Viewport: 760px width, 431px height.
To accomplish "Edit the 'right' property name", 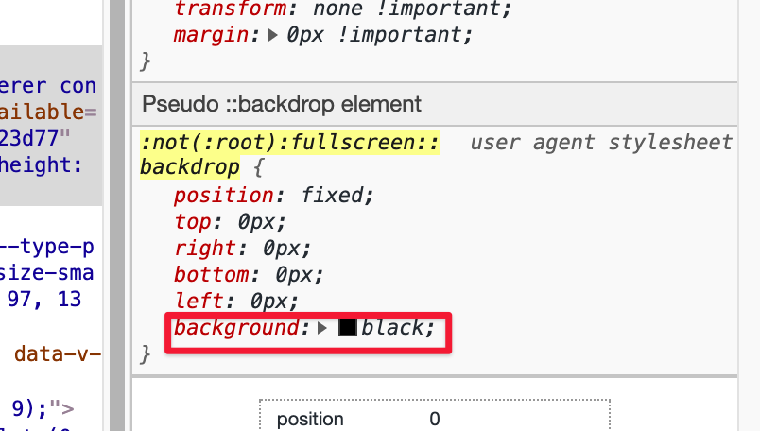I will [205, 249].
